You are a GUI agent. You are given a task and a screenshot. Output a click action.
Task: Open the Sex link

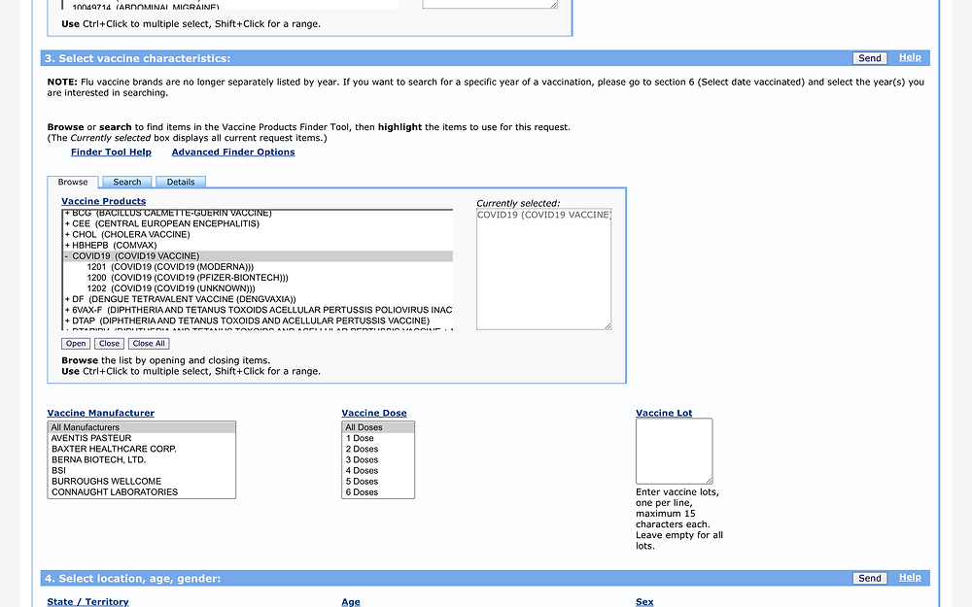[644, 602]
